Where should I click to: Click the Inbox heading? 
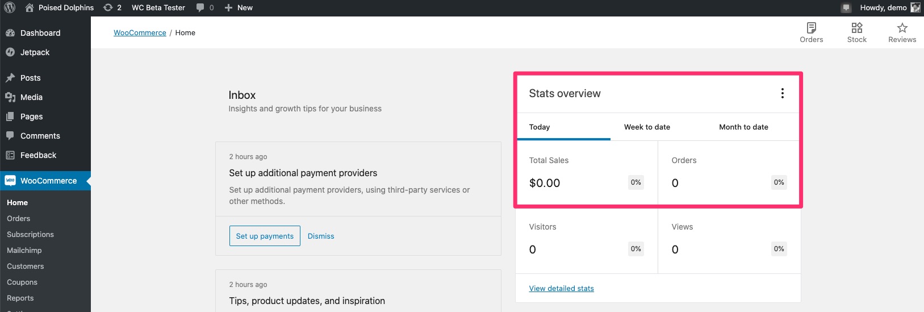(x=242, y=95)
